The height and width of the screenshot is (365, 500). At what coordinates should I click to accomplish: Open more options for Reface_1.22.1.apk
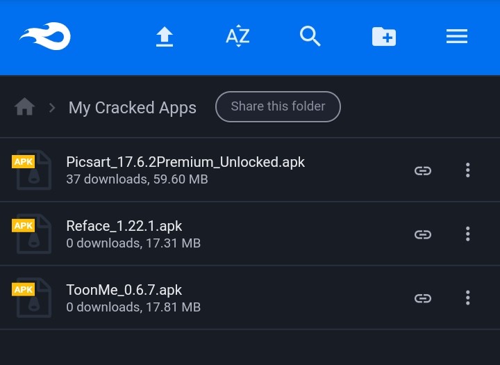click(x=468, y=234)
